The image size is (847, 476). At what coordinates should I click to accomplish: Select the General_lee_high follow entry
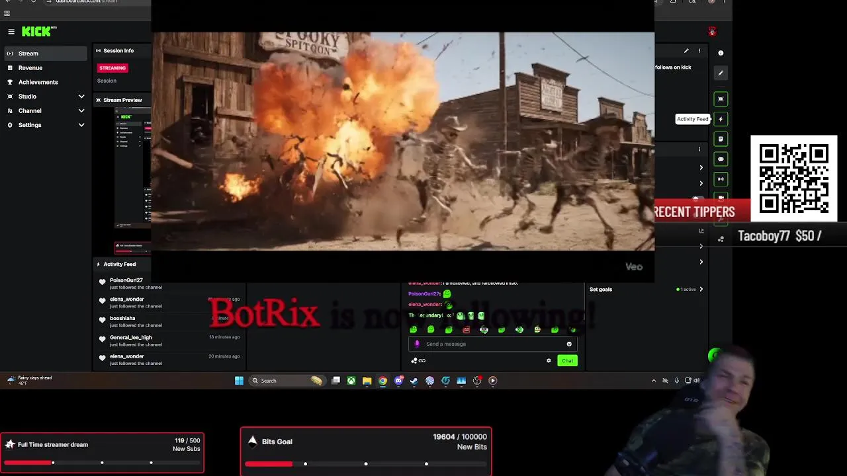(x=169, y=340)
